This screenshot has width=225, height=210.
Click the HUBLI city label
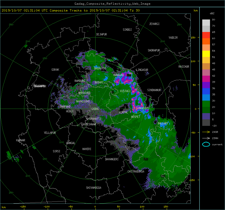tap(70, 111)
